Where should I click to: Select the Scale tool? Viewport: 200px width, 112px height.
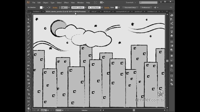click(x=28, y=62)
